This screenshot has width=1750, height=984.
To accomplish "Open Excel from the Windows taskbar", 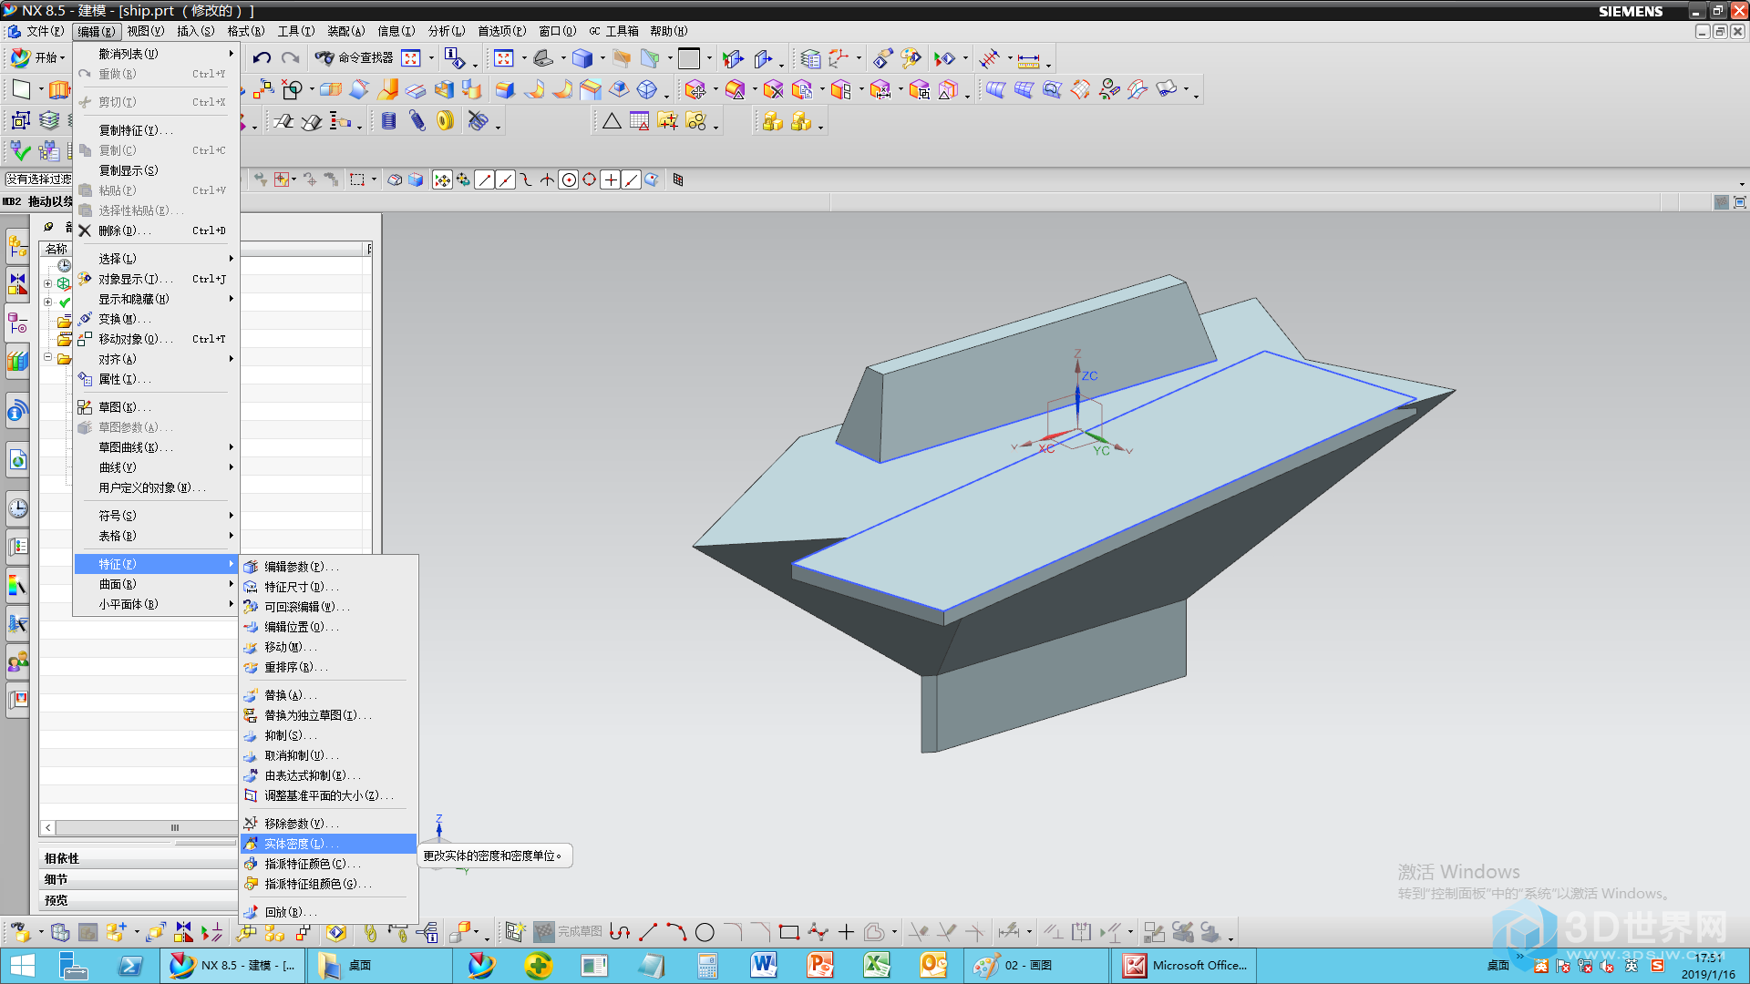I will pyautogui.click(x=877, y=965).
